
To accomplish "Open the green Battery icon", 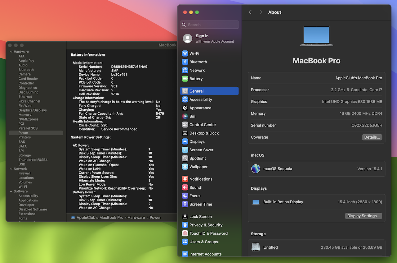I will (x=185, y=79).
